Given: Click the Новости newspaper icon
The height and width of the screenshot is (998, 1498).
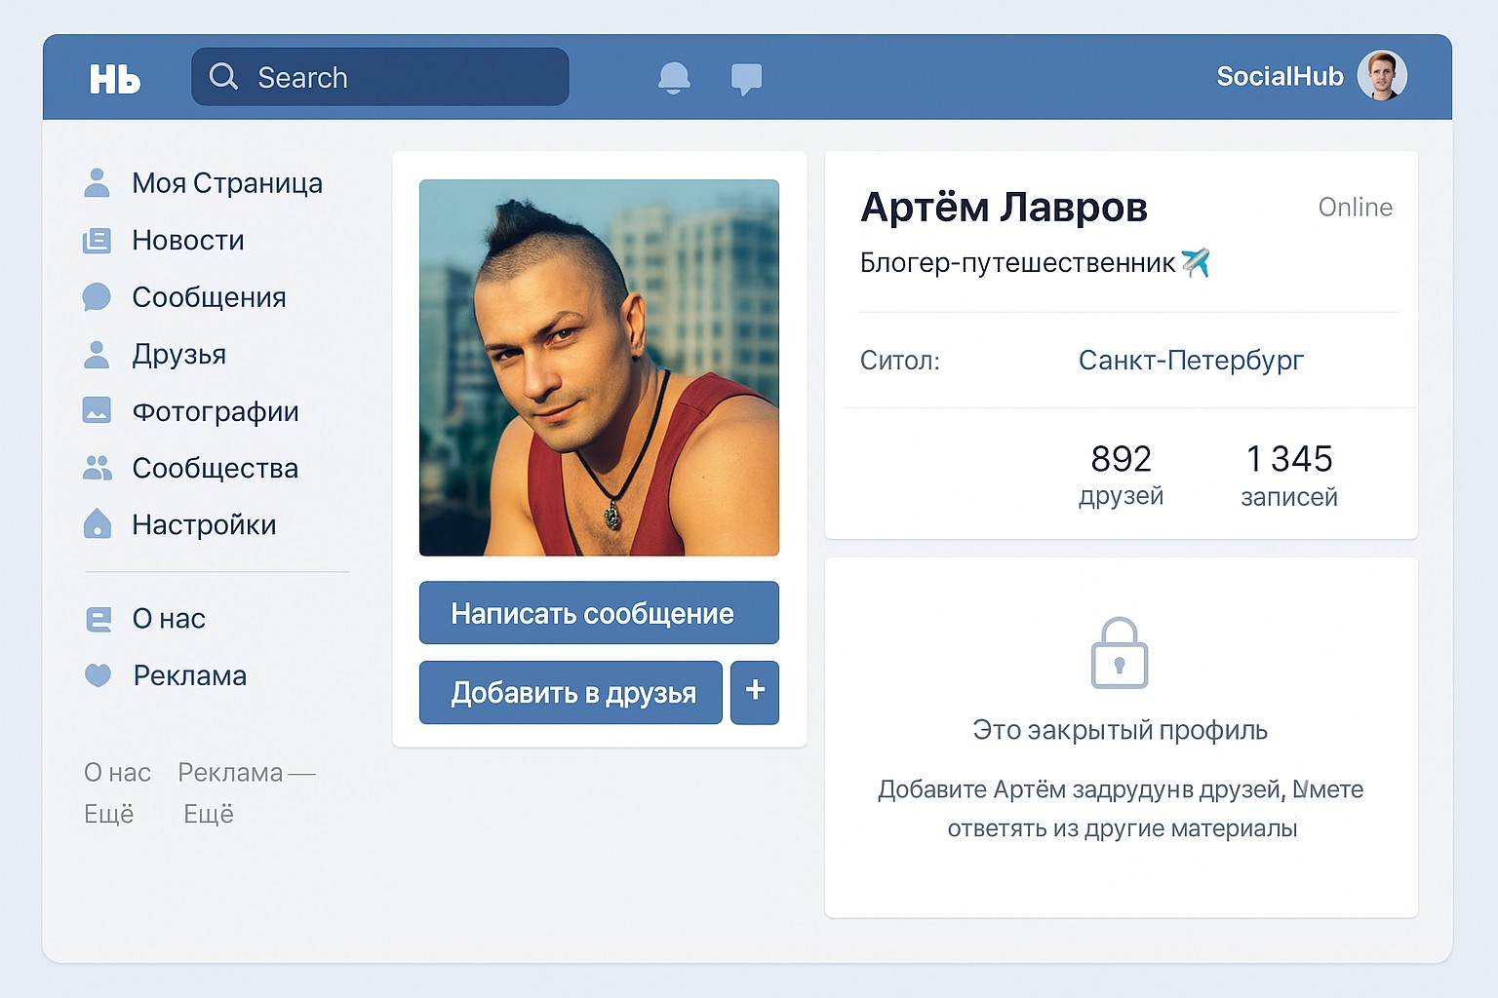Looking at the screenshot, I should tap(97, 241).
